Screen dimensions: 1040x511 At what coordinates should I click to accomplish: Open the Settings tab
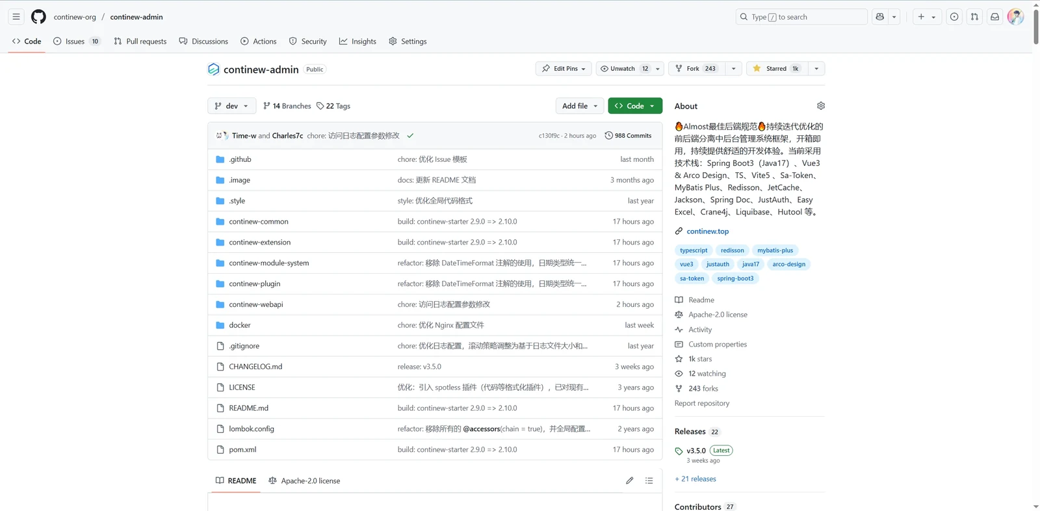(408, 42)
